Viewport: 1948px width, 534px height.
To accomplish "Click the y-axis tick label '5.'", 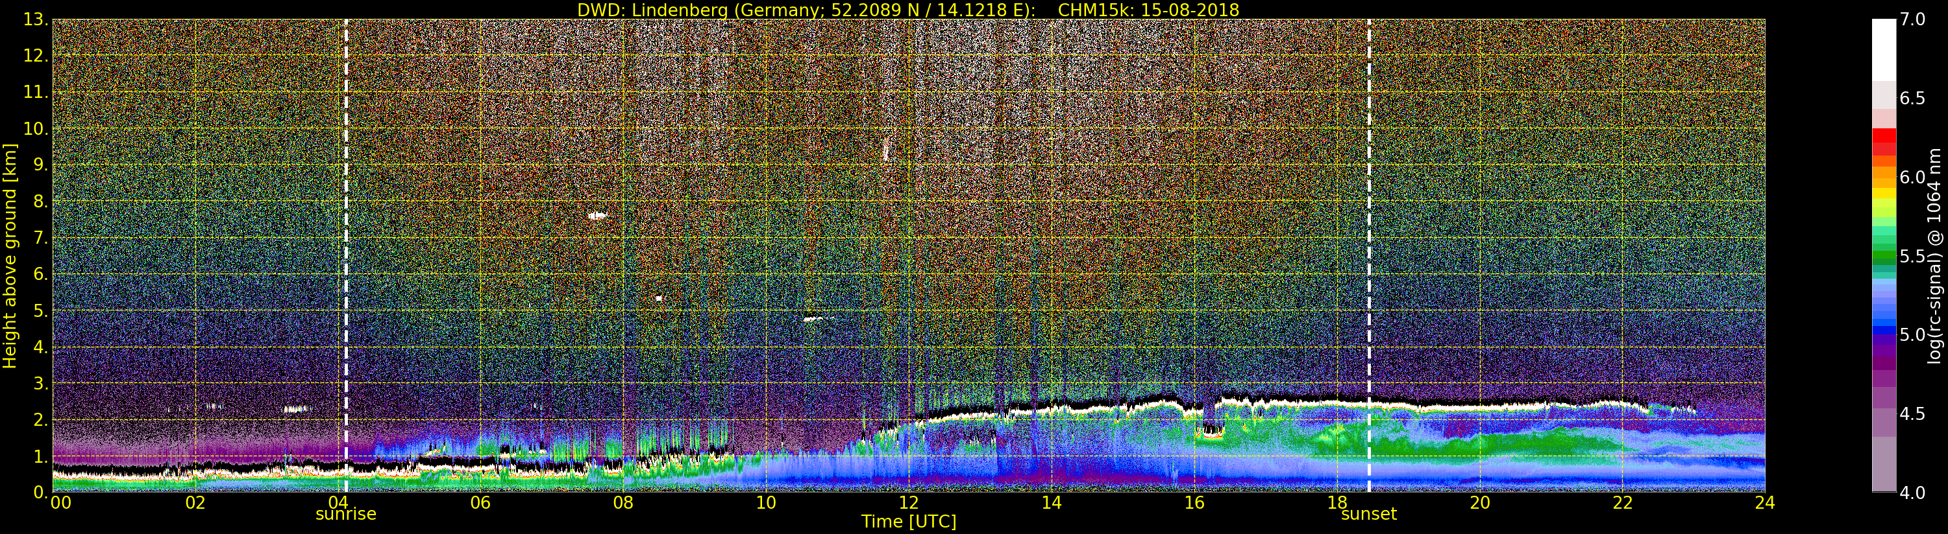I will (41, 310).
